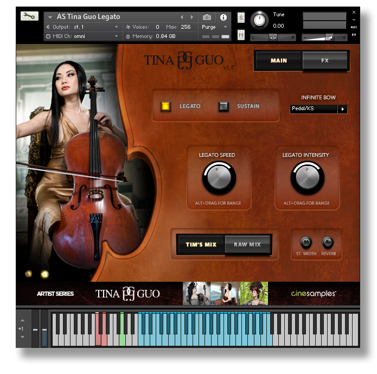377x374 pixels.
Task: Select TIM'S MIX
Action: (201, 244)
